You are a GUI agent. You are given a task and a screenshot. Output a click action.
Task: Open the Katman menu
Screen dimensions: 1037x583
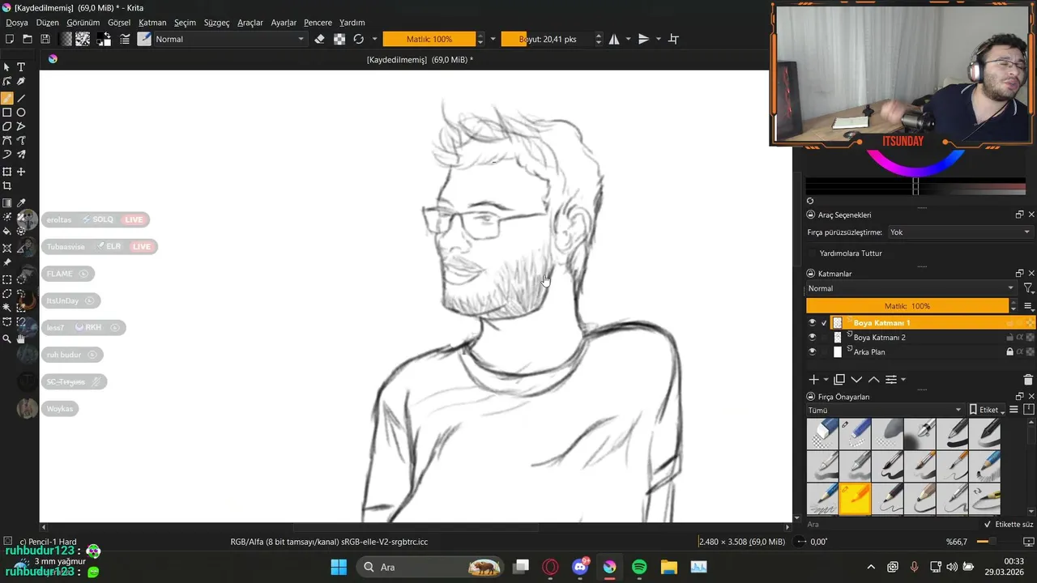click(152, 23)
